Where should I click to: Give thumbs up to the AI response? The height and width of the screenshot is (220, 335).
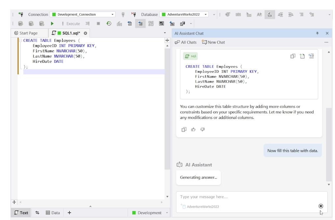coord(193,129)
